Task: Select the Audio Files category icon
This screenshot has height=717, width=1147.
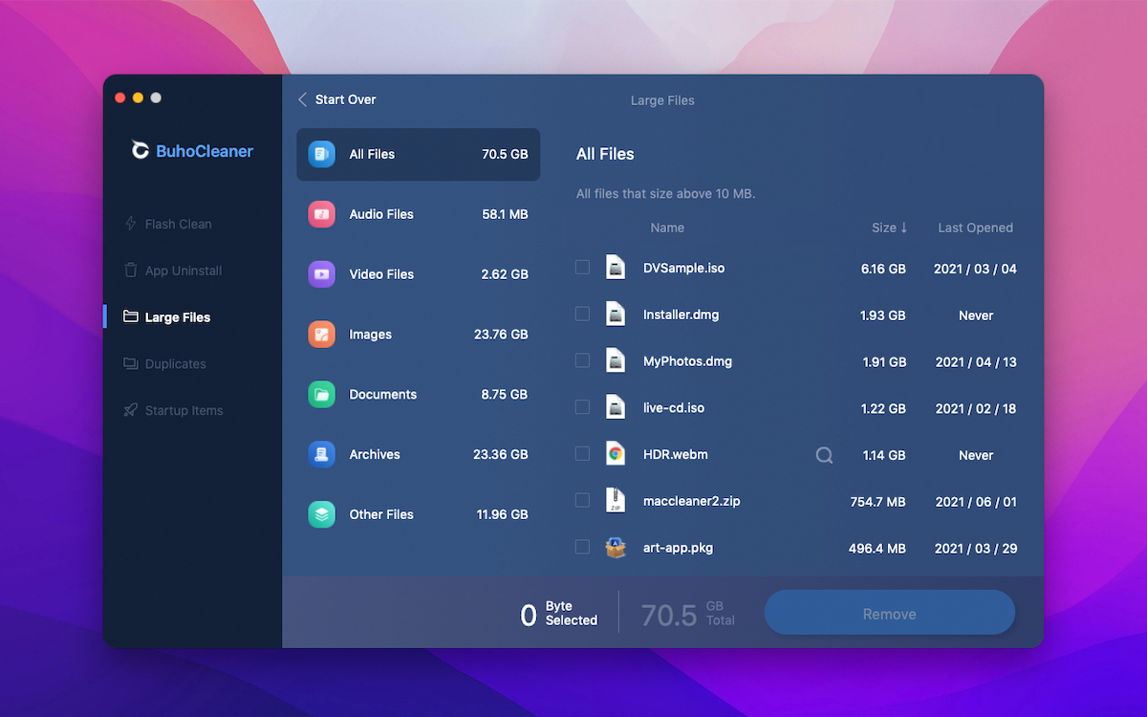Action: coord(321,214)
